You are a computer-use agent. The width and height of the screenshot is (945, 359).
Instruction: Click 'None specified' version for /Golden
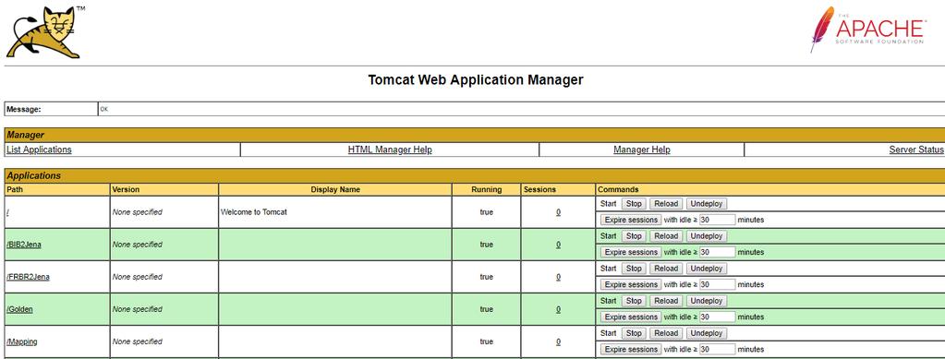138,309
